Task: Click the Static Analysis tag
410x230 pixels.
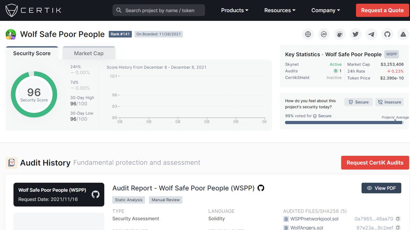Action: click(129, 200)
